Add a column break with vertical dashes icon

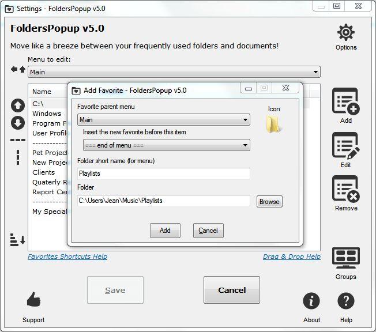coord(18,157)
